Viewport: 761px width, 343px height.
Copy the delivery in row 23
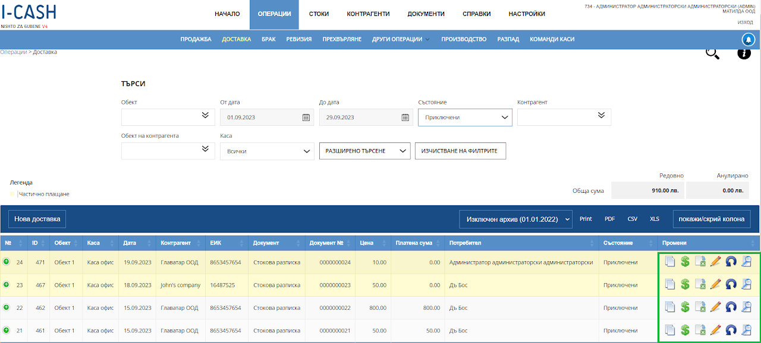coord(669,285)
